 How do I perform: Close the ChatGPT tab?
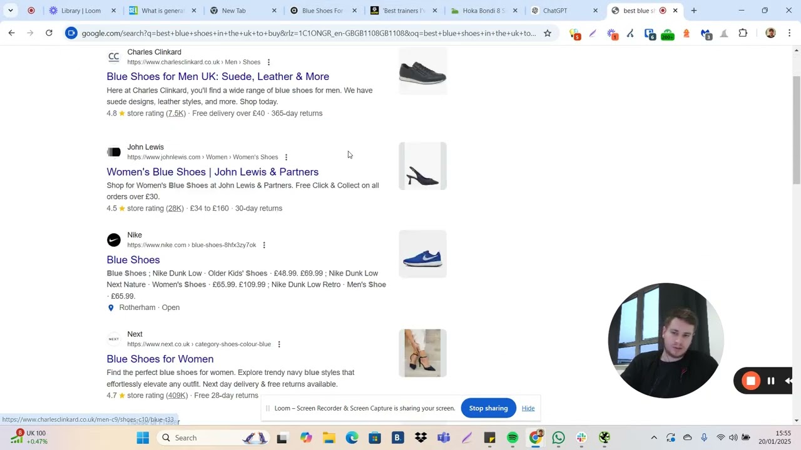click(x=595, y=11)
